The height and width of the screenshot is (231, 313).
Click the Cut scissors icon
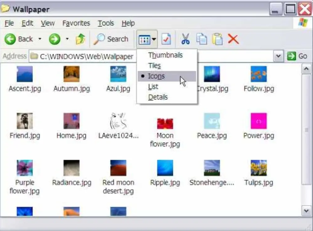[185, 39]
